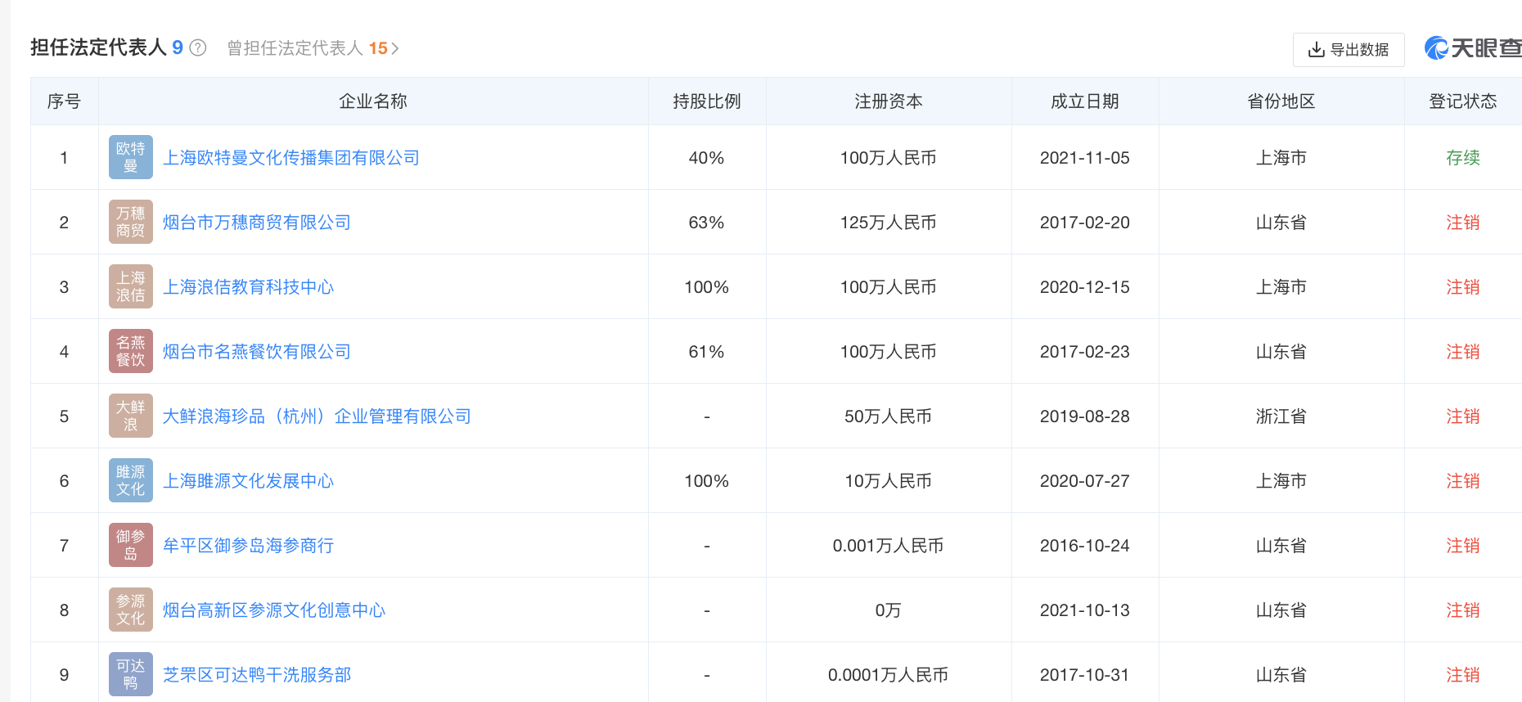Viewport: 1522px width, 702px height.
Task: Click the 睢源文化 company logo icon
Action: coord(130,481)
